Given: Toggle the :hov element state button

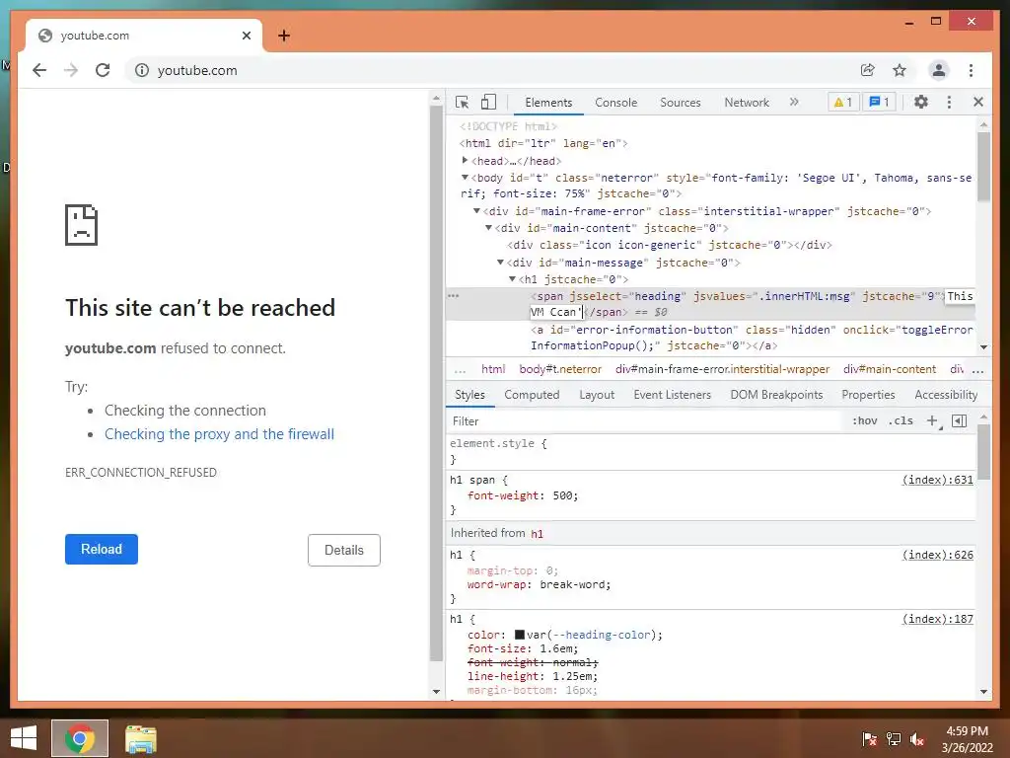Looking at the screenshot, I should click(864, 420).
